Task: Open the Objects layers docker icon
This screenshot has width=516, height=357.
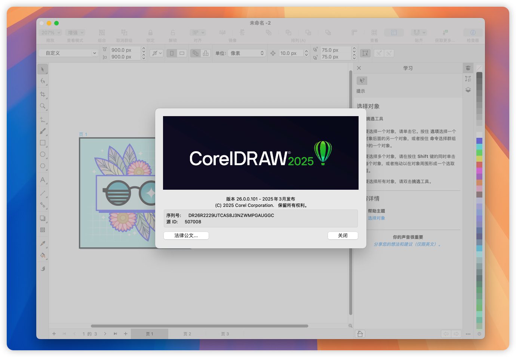Action: pyautogui.click(x=468, y=90)
